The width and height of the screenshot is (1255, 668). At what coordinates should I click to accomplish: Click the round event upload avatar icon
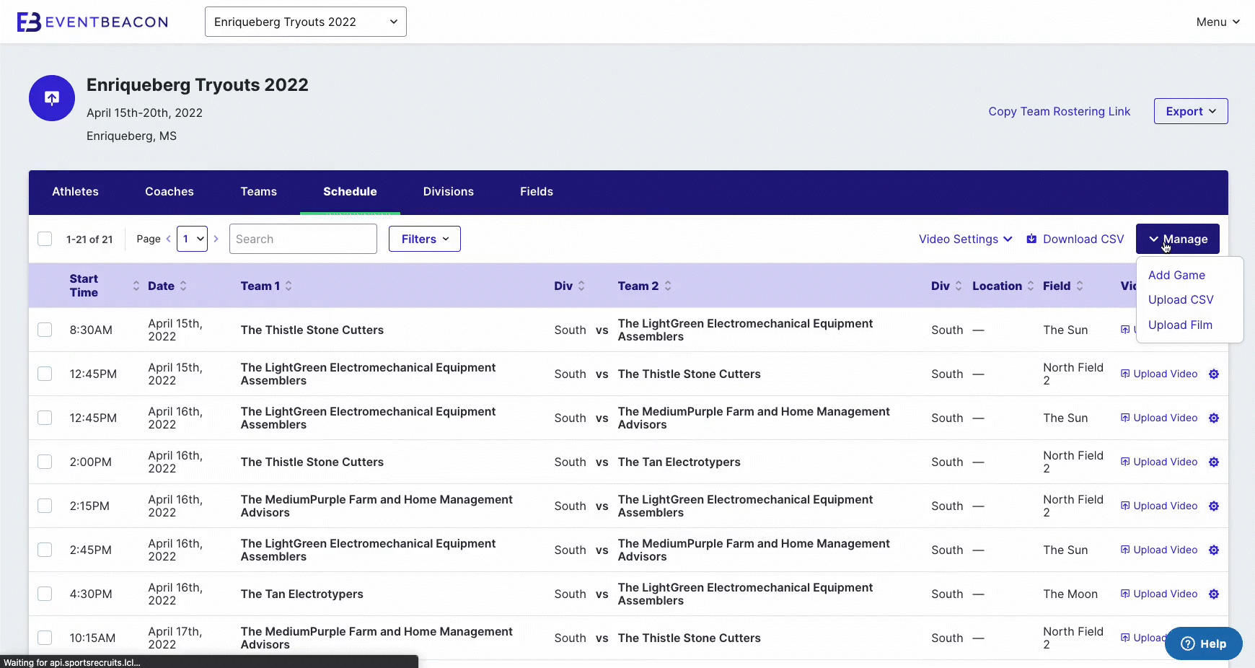pyautogui.click(x=52, y=98)
